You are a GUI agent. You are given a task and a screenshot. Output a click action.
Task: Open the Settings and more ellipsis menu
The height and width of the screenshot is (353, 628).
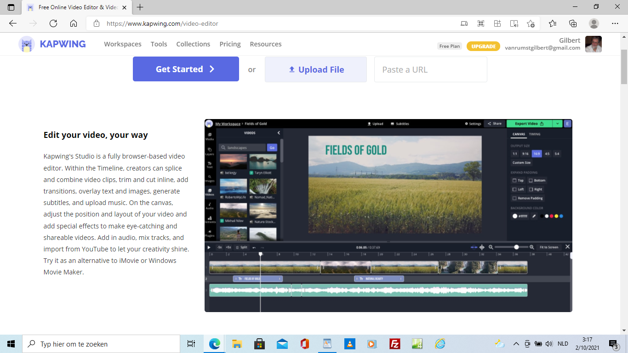pos(615,23)
